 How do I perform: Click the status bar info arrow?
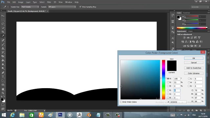[x=45, y=110]
